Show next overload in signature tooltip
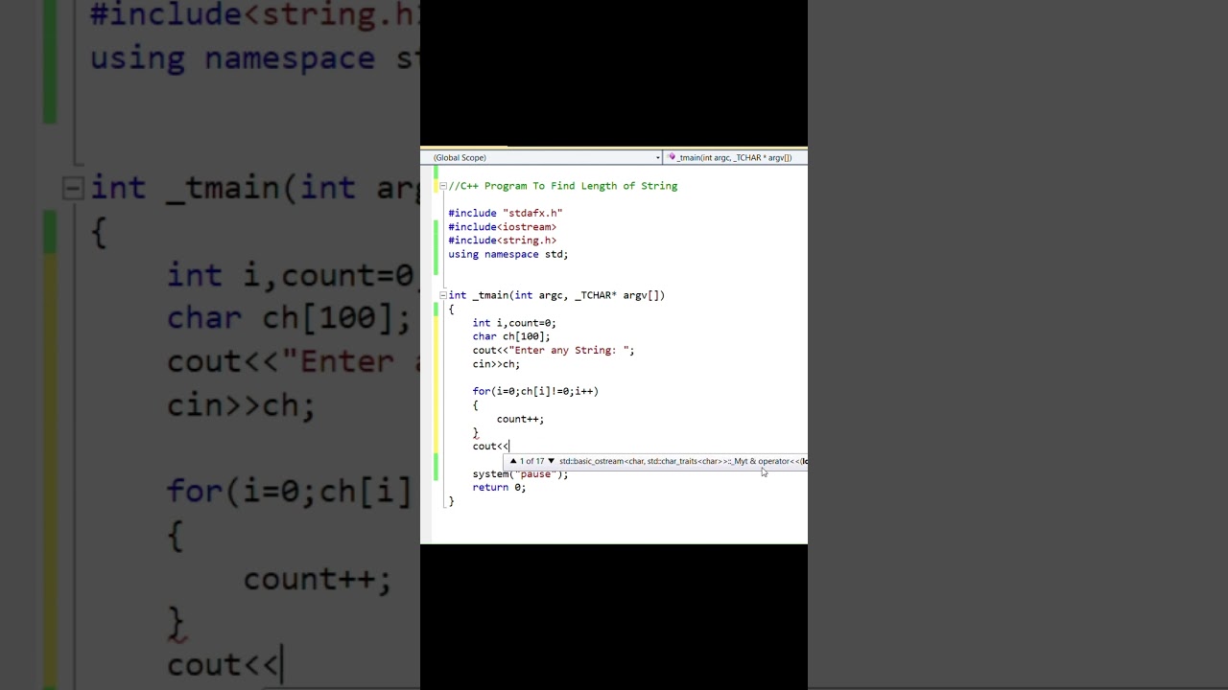The image size is (1228, 690). coord(551,461)
